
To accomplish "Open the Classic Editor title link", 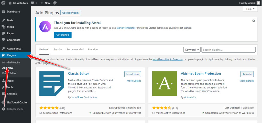I will point(79,73).
